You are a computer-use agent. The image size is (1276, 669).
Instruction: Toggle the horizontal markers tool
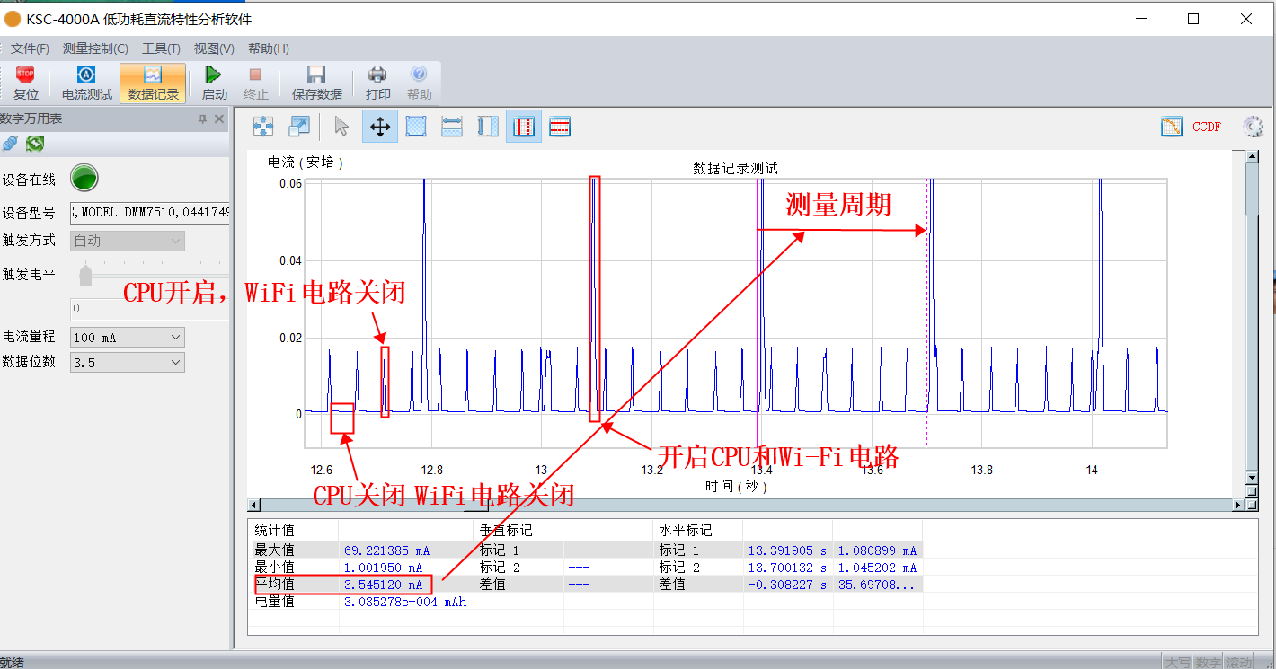[x=560, y=127]
